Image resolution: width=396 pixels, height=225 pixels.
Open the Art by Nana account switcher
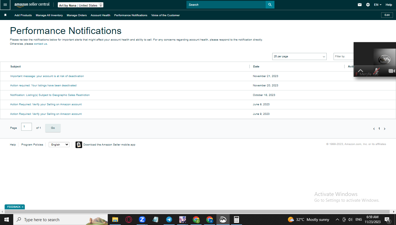(81, 5)
